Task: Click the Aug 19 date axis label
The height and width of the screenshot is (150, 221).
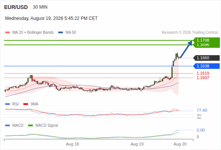Action: (137, 144)
